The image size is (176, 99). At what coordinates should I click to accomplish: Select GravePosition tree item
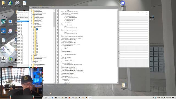pyautogui.click(x=37, y=66)
